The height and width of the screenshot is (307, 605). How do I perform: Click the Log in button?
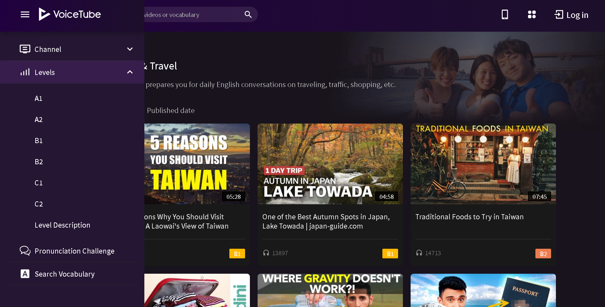point(571,15)
